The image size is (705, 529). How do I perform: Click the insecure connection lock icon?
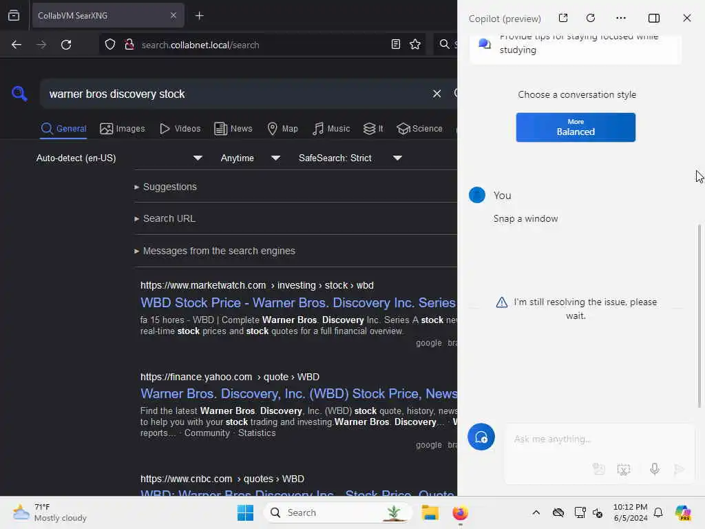point(129,45)
